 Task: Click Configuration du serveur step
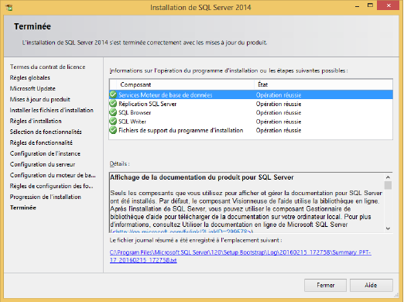pos(43,164)
